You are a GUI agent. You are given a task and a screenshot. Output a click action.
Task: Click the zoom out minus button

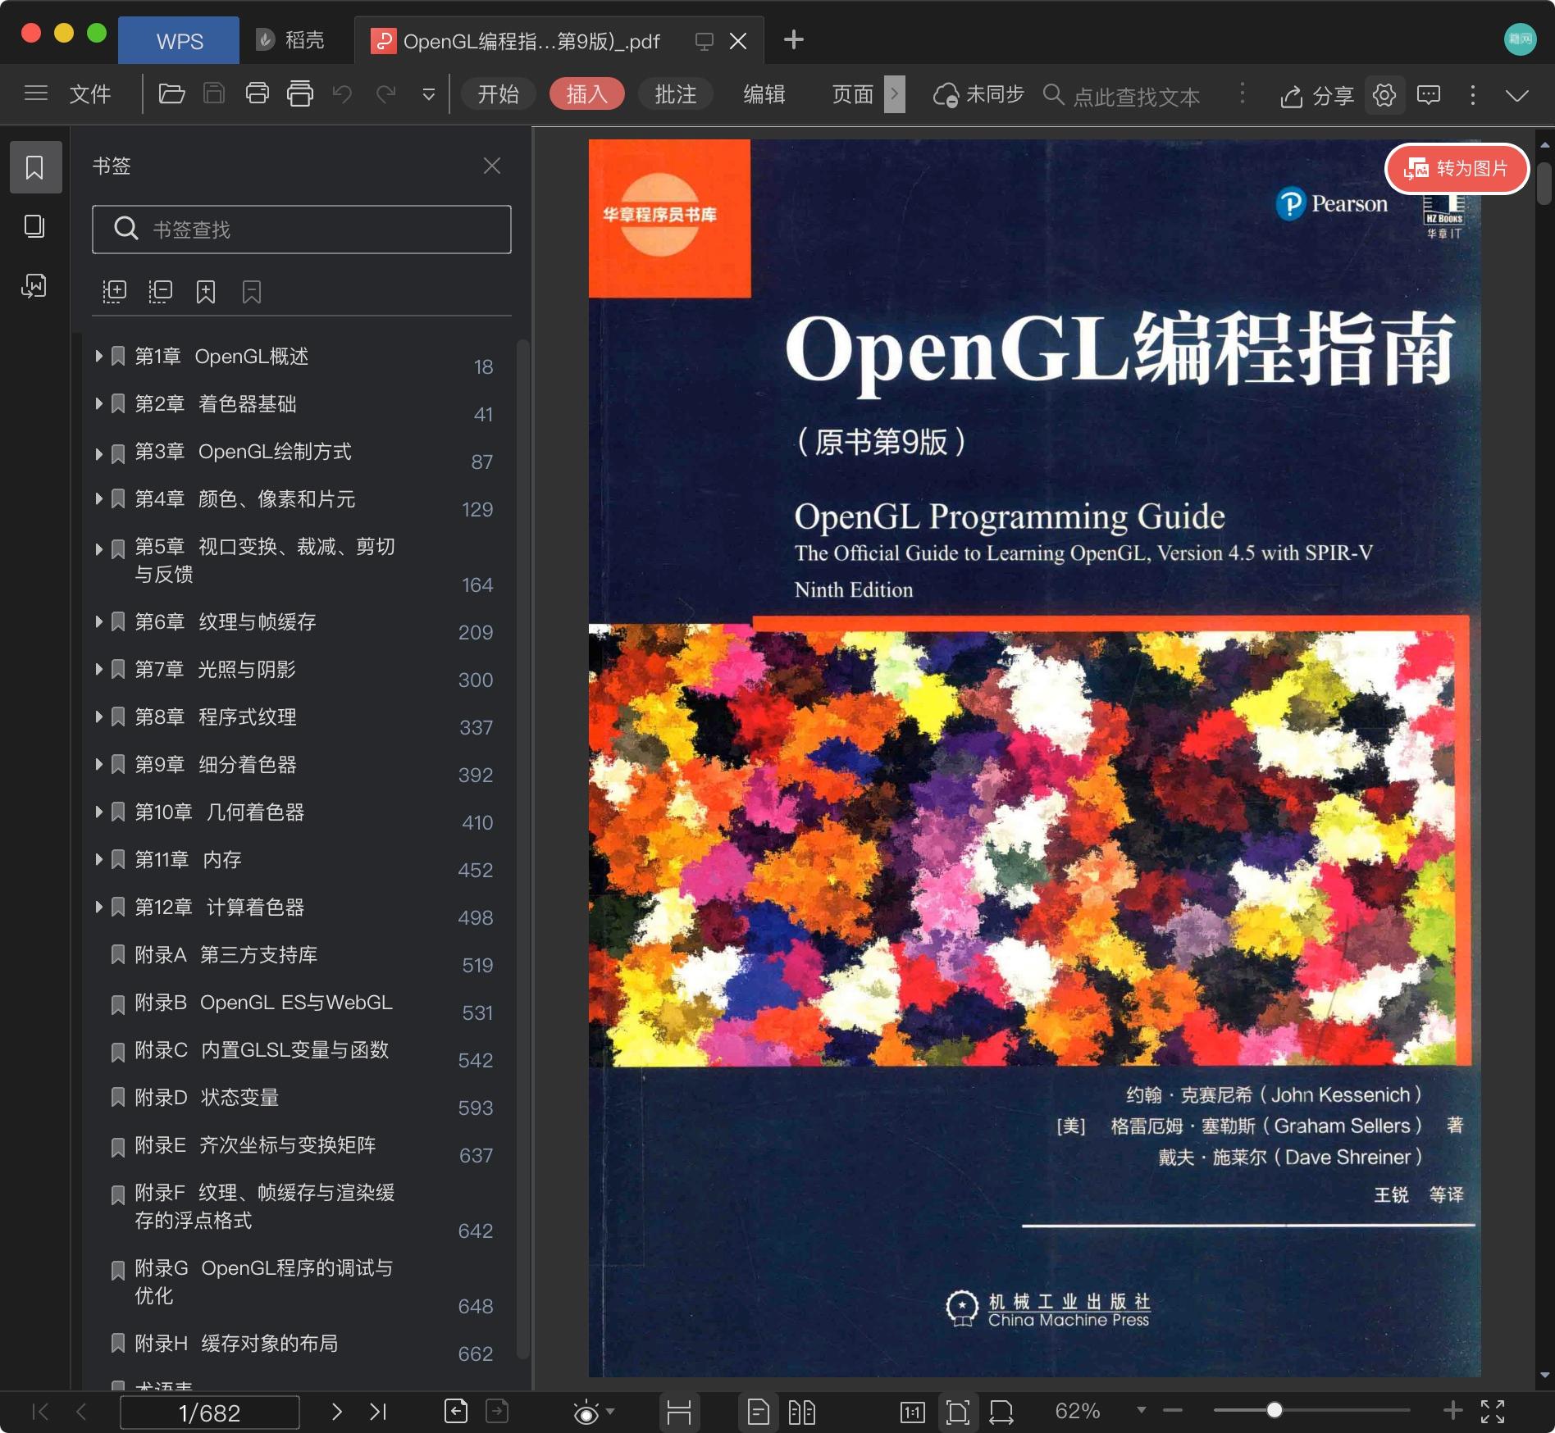(x=1173, y=1410)
